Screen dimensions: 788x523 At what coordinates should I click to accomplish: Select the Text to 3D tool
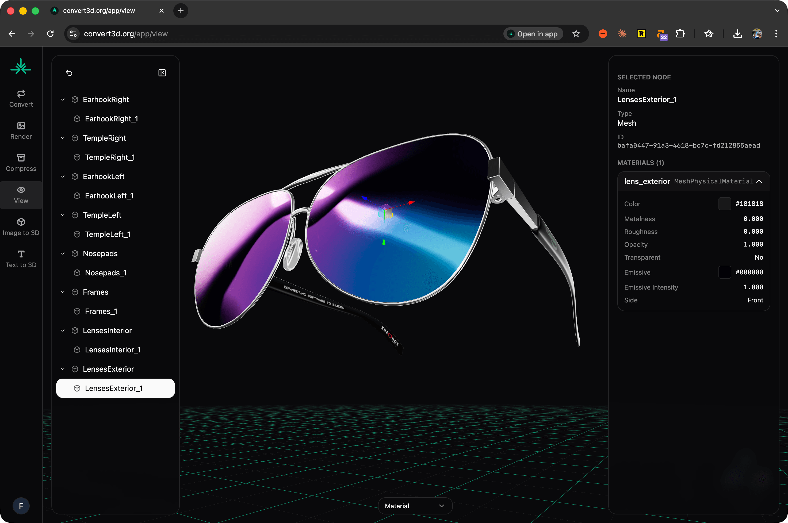click(21, 259)
